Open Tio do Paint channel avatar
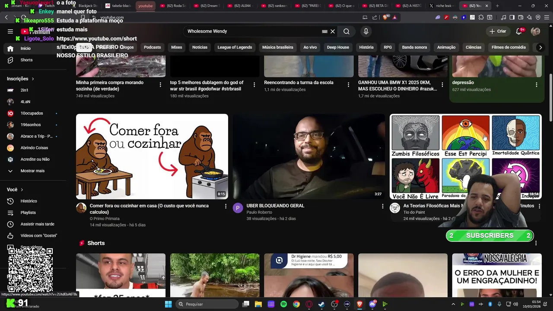Viewport: 553px width, 311px height. 395,208
